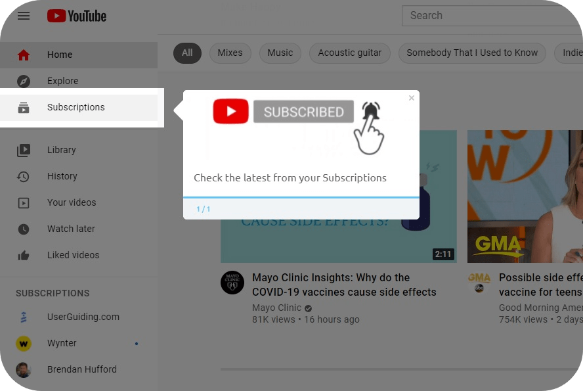Click the 1 / 1 step counter
The width and height of the screenshot is (583, 391).
204,209
